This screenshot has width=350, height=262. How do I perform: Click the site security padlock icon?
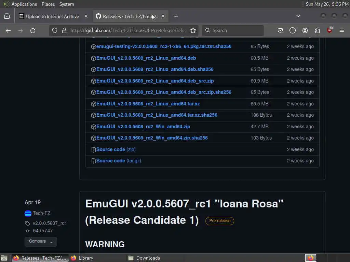pos(64,30)
